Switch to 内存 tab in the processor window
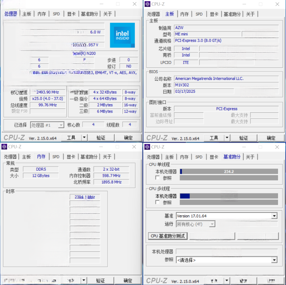286x285 pixels. 42,14
